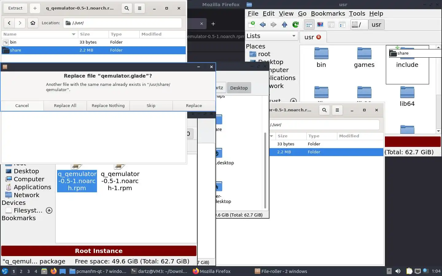The image size is (442, 276).
Task: Close the usr tab with the red x
Action: pos(319,37)
